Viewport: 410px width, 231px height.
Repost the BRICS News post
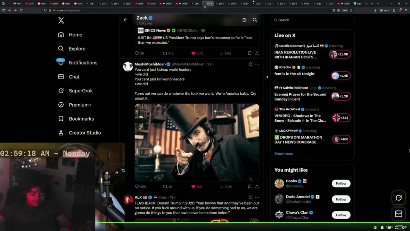[x=168, y=53]
